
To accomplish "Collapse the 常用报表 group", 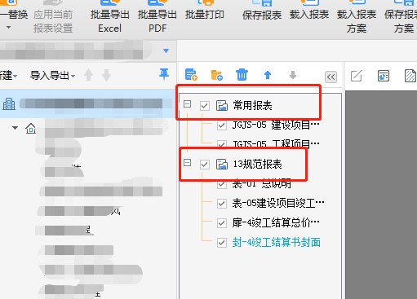I will 187,104.
